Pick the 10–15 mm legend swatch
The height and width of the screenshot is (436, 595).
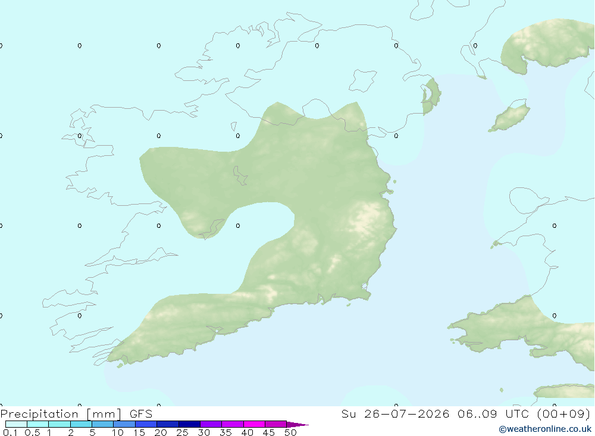pyautogui.click(x=124, y=424)
